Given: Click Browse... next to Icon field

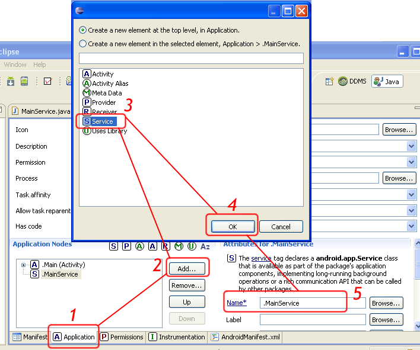Looking at the screenshot, I should pos(399,130).
